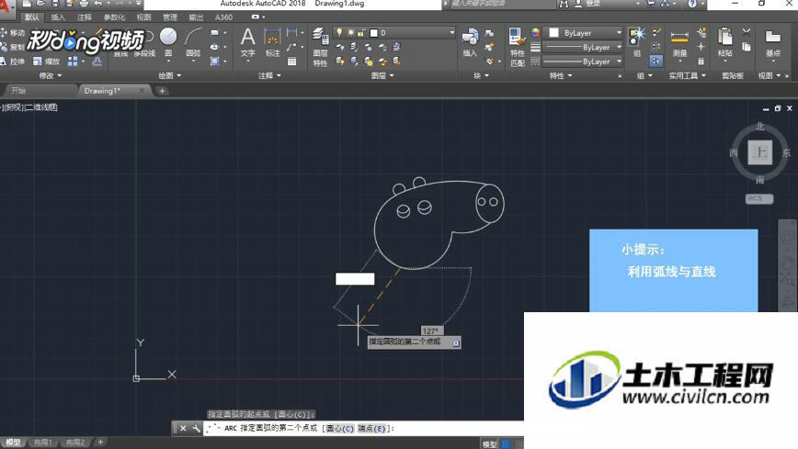Click the dynamic input box near cursor
This screenshot has width=798, height=449.
(x=355, y=278)
